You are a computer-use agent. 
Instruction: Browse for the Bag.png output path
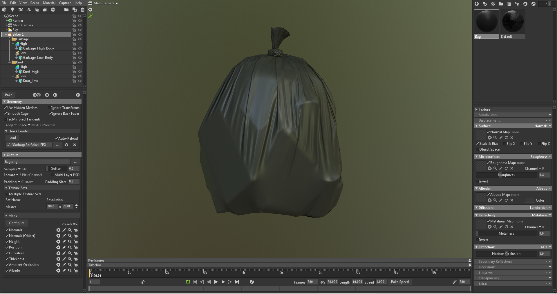pos(75,162)
